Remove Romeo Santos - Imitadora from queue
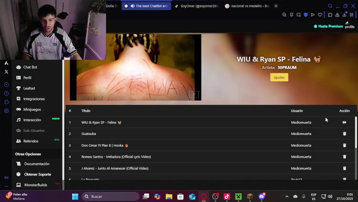The image size is (358, 202). pyautogui.click(x=344, y=157)
